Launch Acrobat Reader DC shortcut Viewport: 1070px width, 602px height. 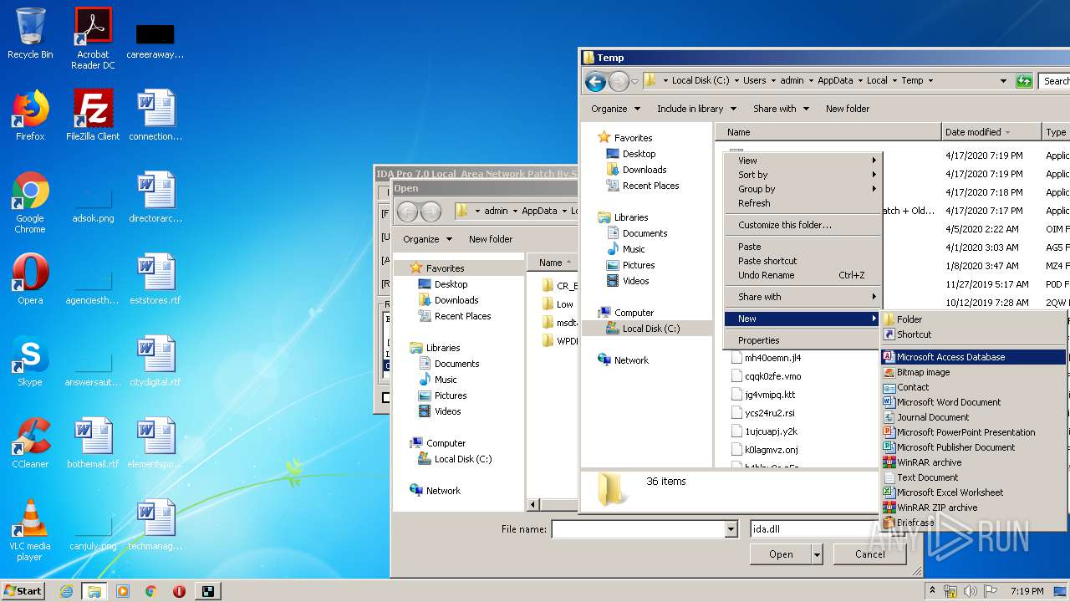coord(93,38)
